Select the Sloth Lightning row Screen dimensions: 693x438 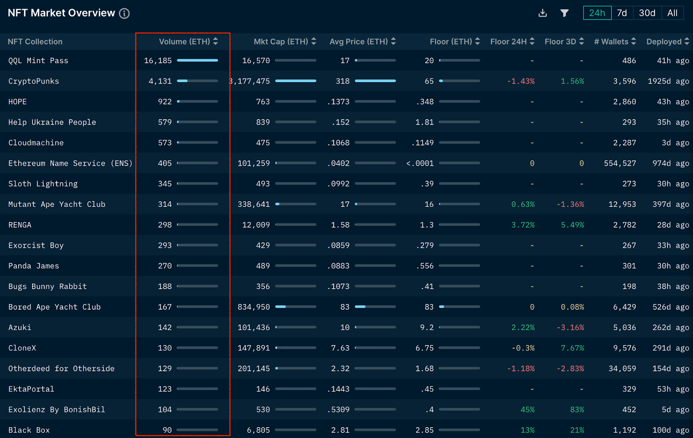(346, 184)
